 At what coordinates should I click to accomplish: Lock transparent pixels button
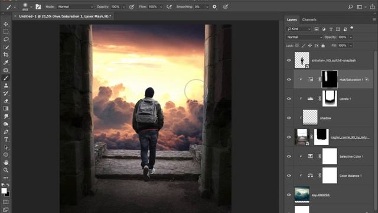tap(296, 46)
